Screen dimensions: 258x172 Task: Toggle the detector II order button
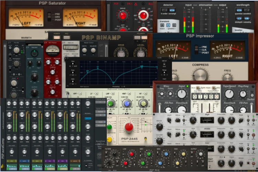click(164, 10)
